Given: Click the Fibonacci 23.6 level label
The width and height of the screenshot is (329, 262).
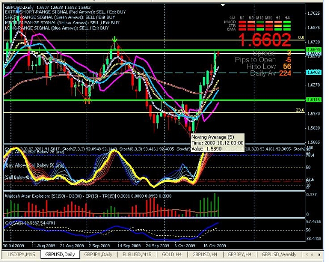Looking at the screenshot, I should pos(300,110).
